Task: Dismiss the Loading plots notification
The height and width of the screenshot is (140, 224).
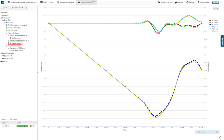Action: click(217, 132)
